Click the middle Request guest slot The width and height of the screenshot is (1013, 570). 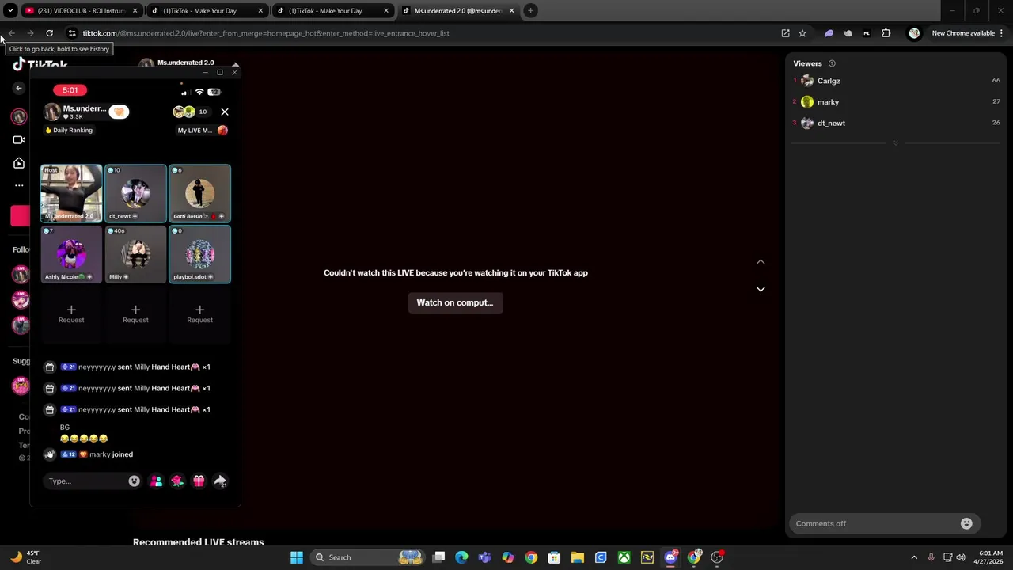click(x=135, y=314)
